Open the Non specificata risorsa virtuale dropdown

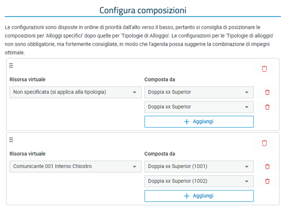point(75,92)
